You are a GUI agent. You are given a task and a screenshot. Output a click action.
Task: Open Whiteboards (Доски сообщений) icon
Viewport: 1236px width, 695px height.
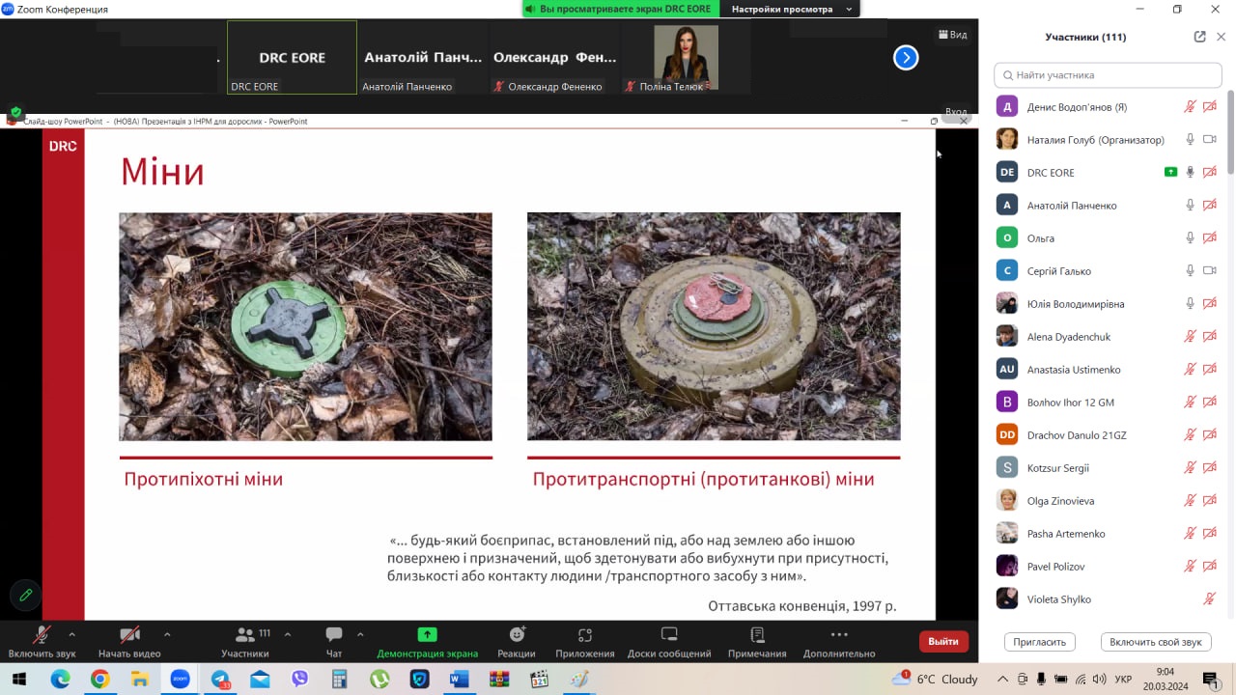(x=669, y=635)
